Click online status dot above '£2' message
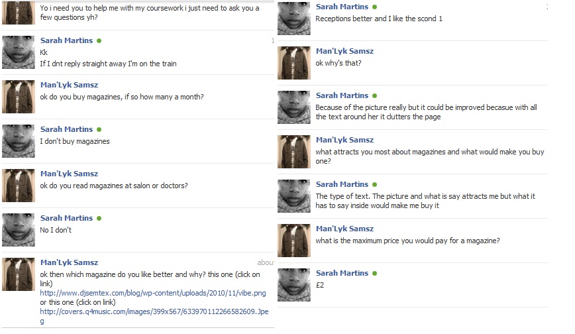Screen dimensions: 575x334 coord(374,274)
